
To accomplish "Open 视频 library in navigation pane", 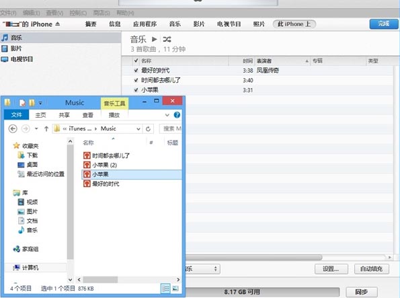I will 28,202.
